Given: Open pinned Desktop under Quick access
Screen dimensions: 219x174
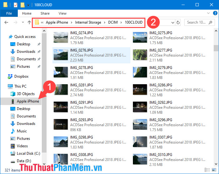Looking at the screenshot, I should pos(23,44).
